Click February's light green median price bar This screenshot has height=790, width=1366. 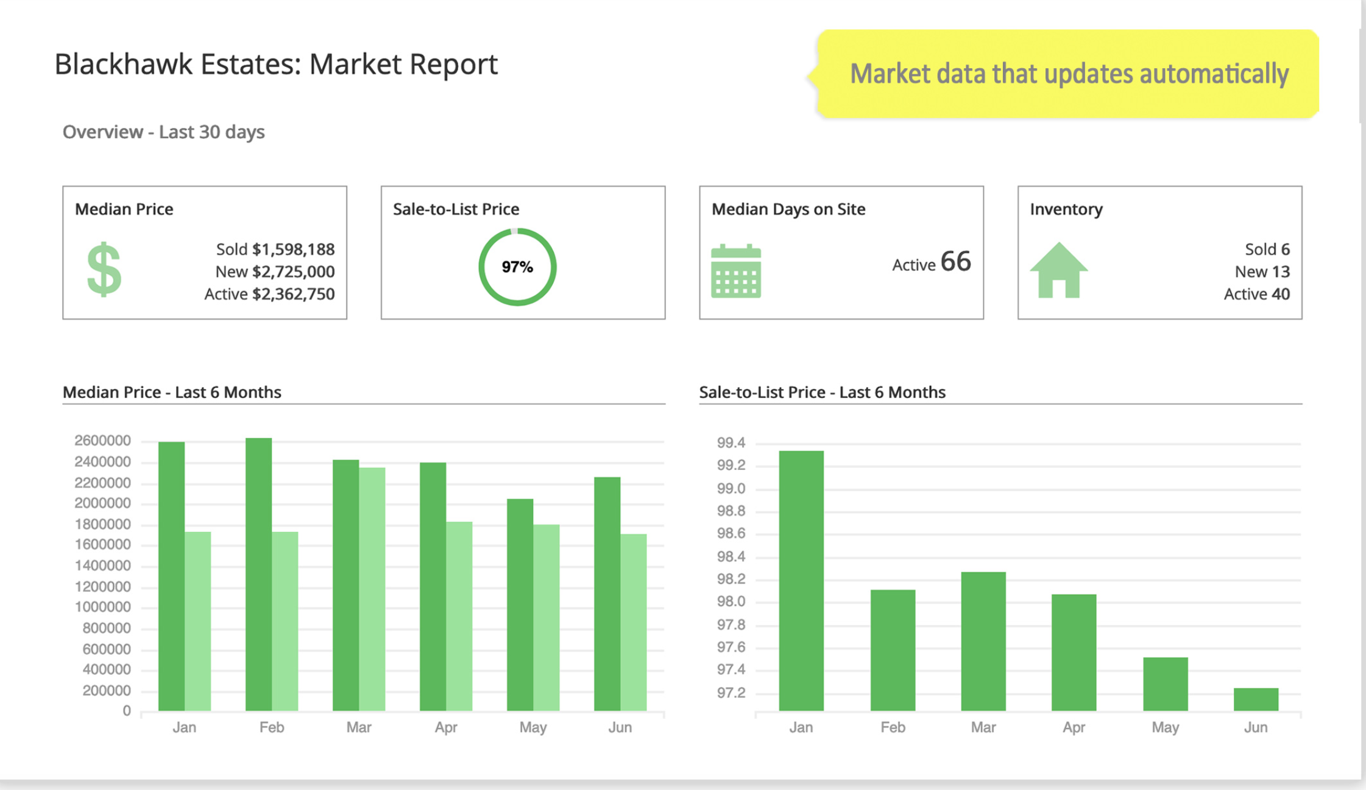point(285,621)
